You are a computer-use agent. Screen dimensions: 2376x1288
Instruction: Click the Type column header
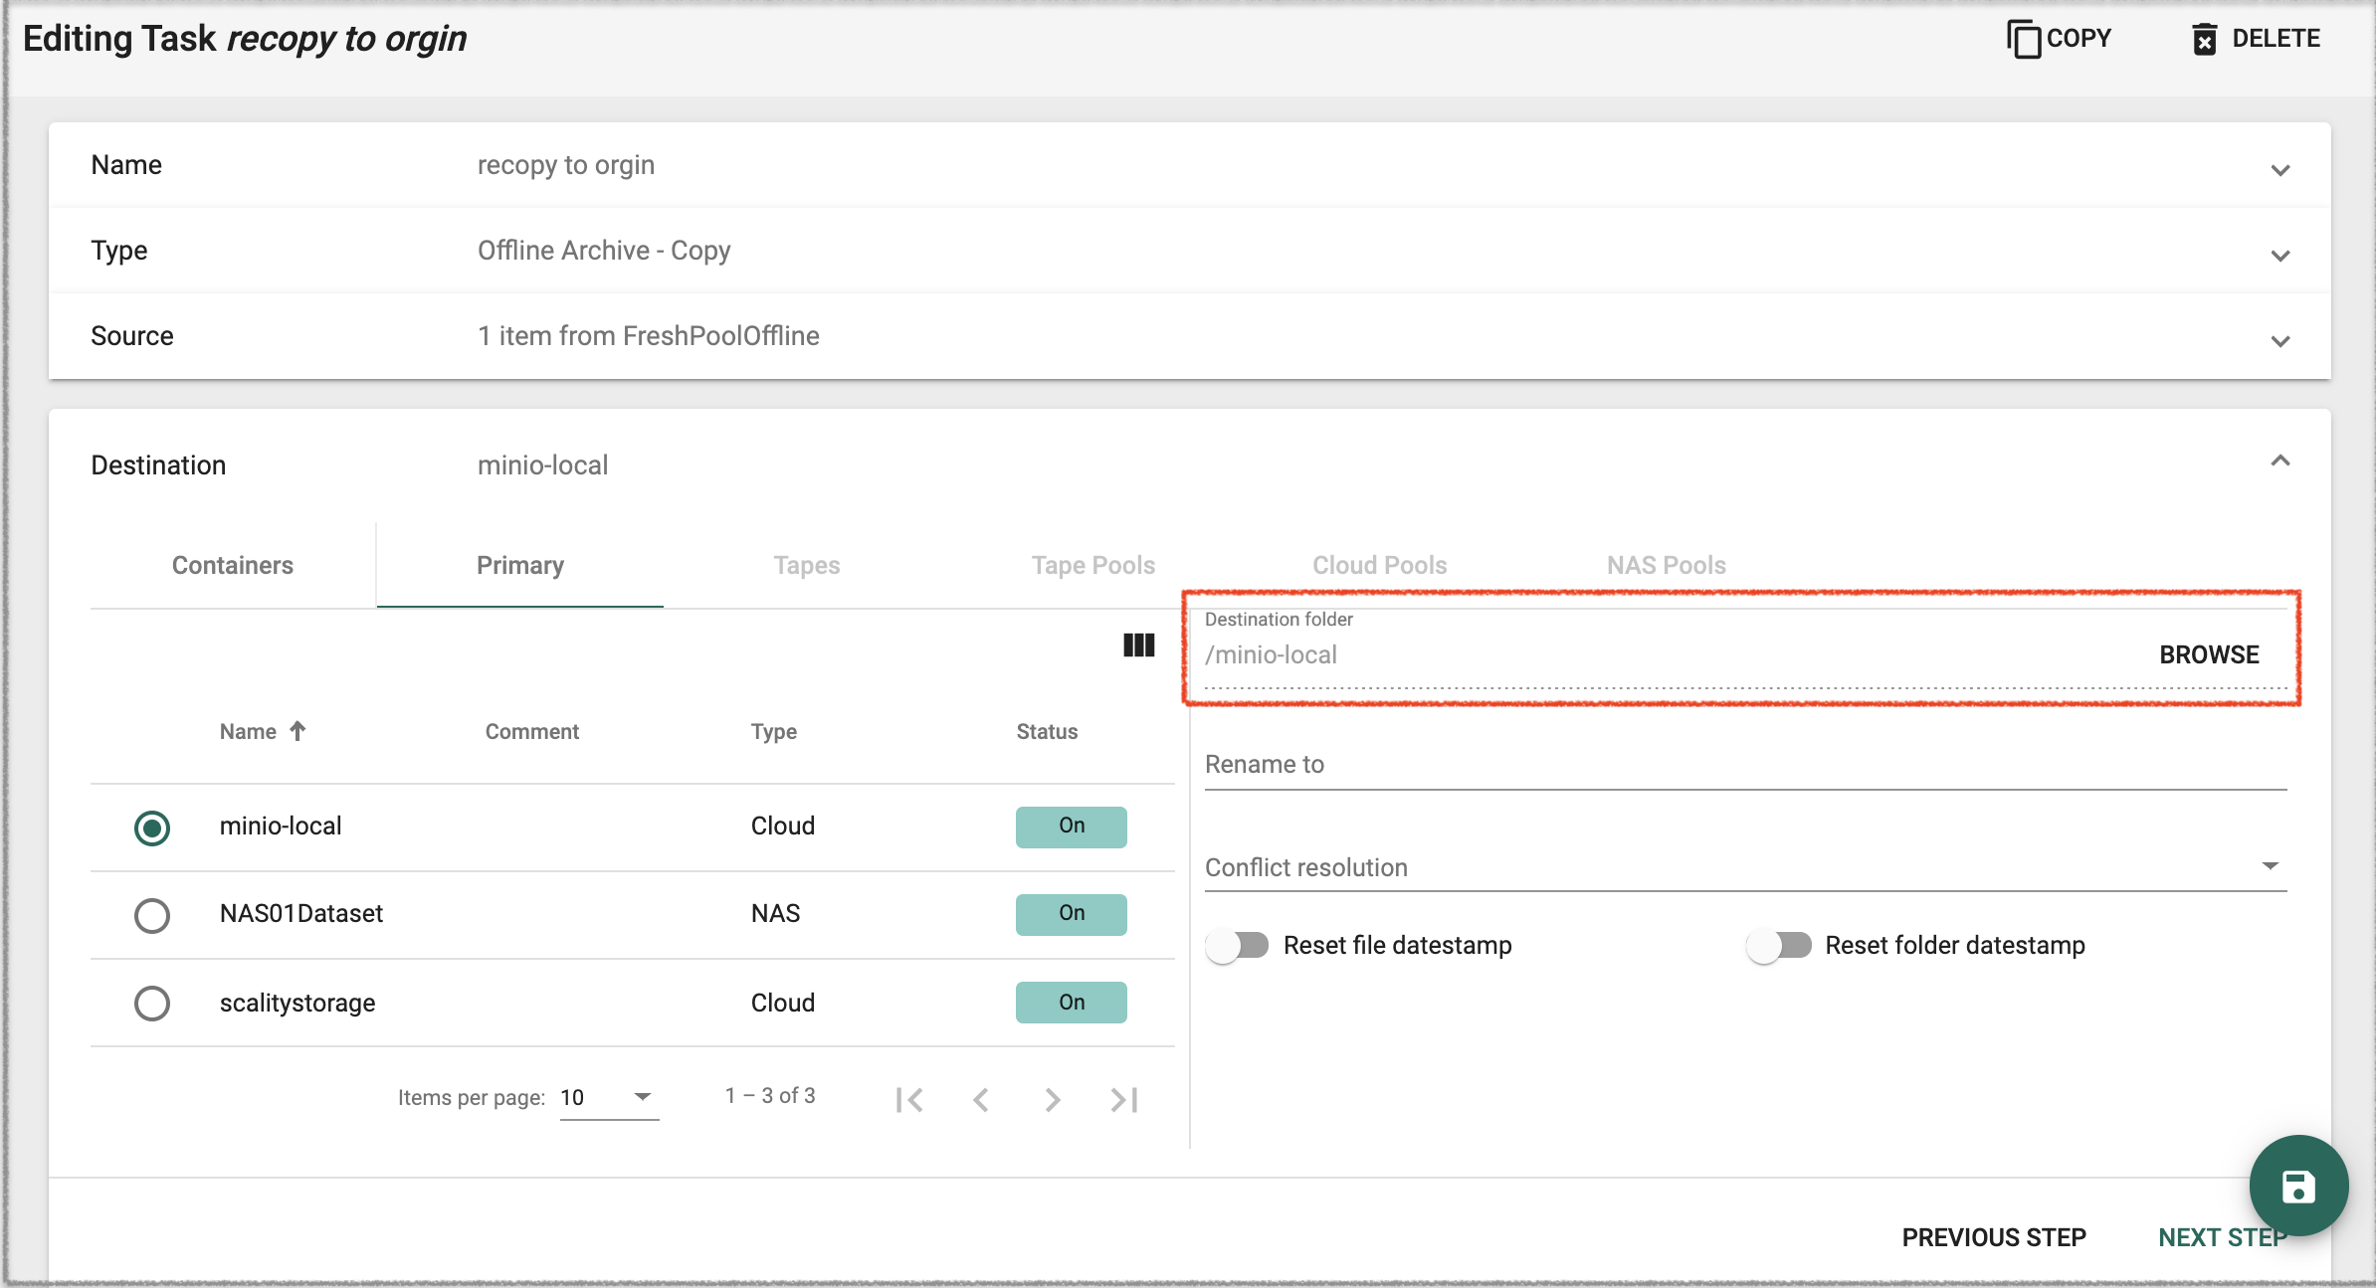(774, 731)
